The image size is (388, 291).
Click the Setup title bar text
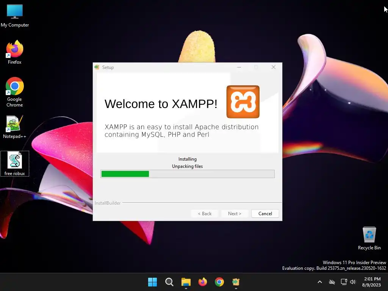click(108, 67)
